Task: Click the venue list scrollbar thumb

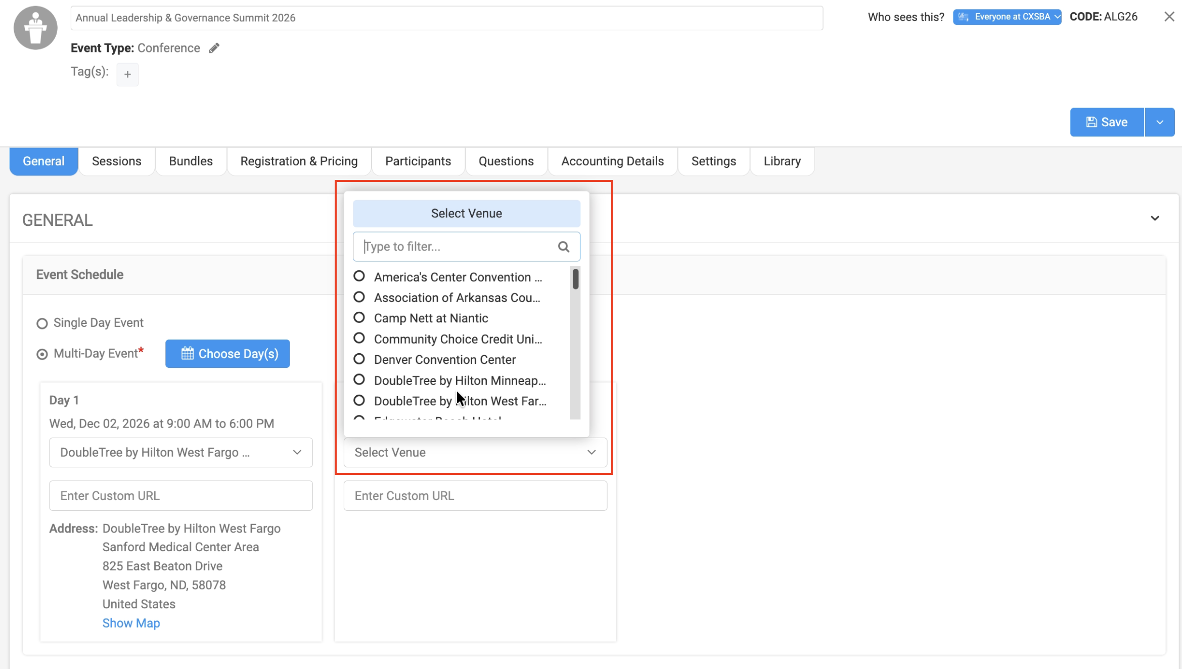Action: point(575,279)
